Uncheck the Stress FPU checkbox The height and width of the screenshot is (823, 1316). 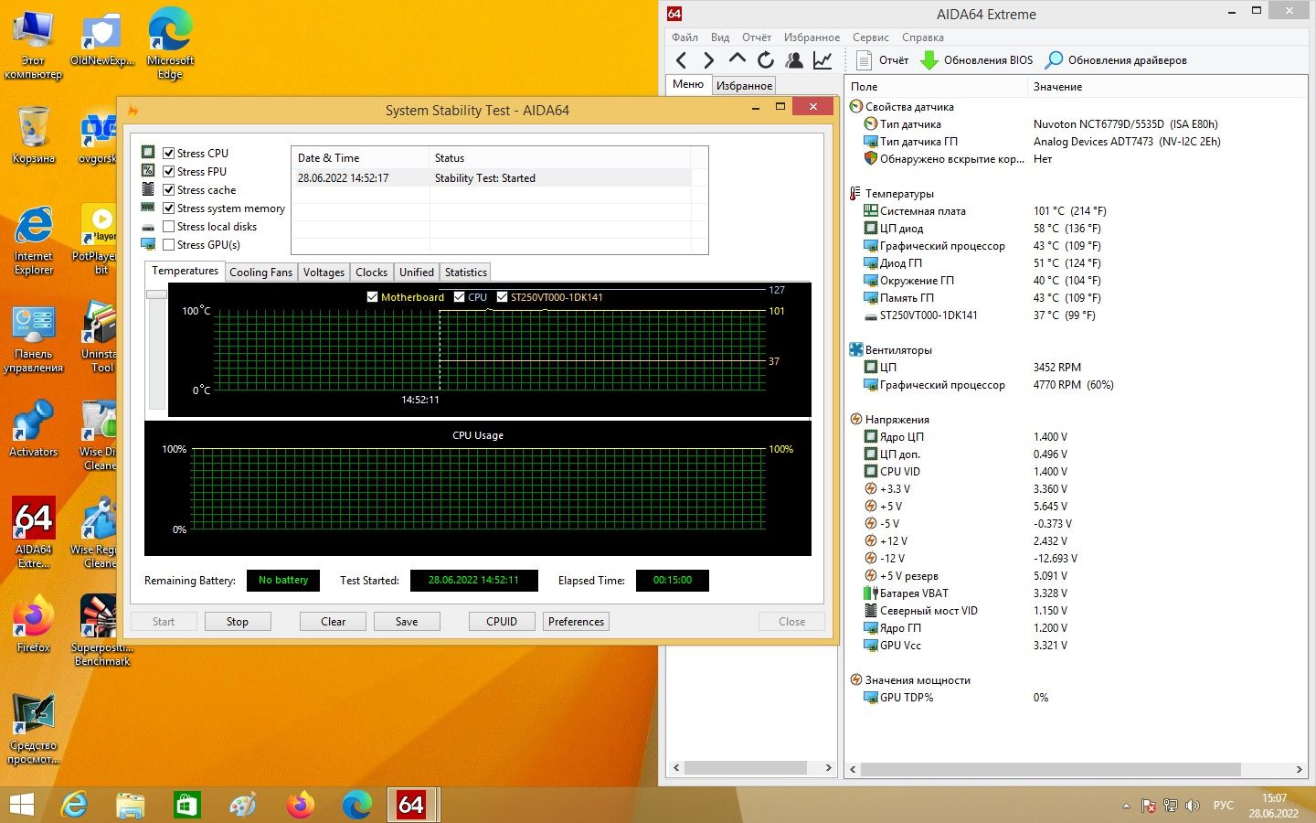[x=169, y=171]
